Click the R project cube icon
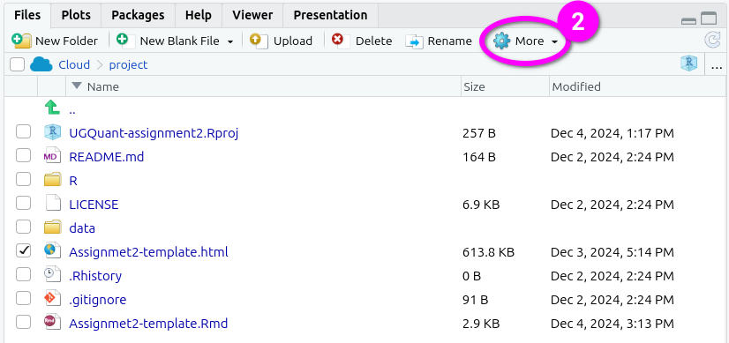Screen dimensions: 729x343 (x=688, y=63)
